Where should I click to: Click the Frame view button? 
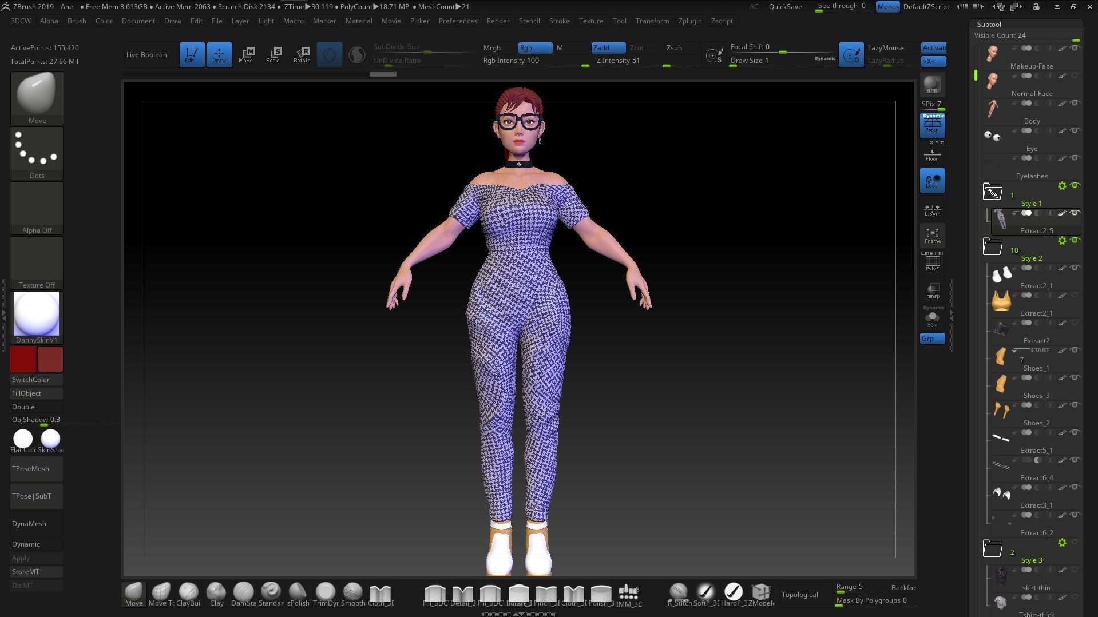click(x=932, y=236)
